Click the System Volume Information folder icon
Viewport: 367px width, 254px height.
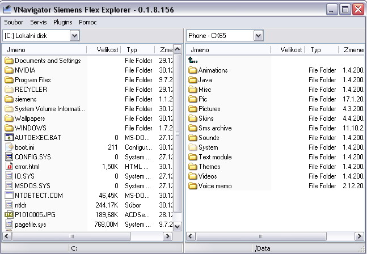click(9, 109)
